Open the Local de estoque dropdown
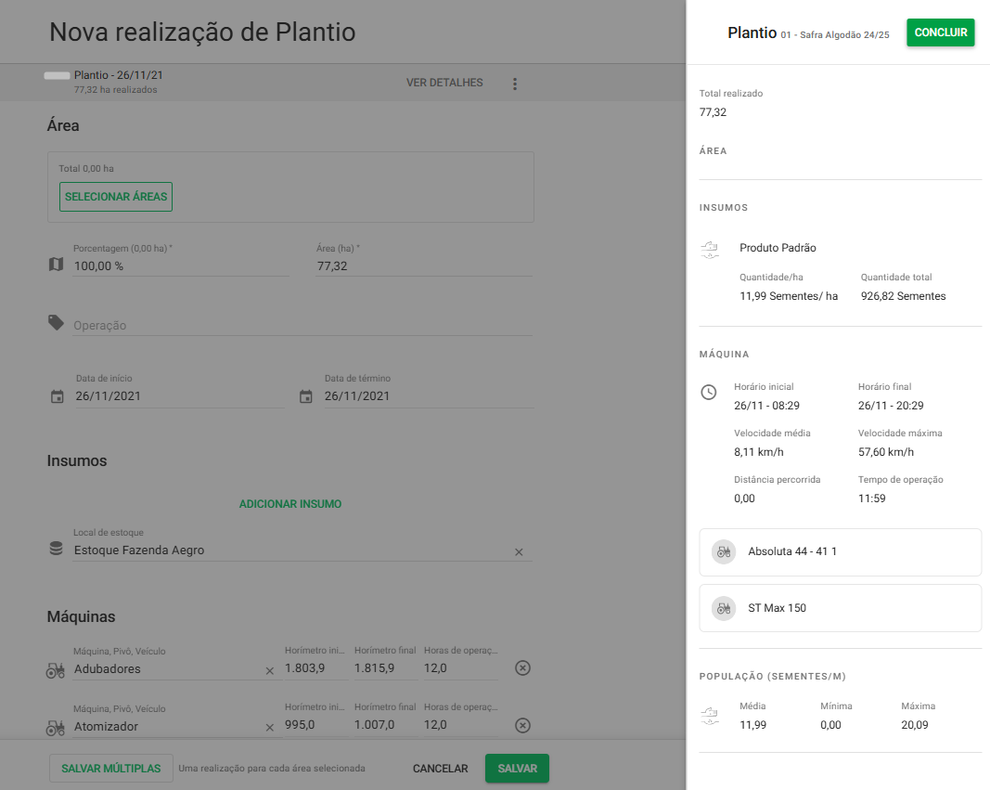The width and height of the screenshot is (990, 790). click(x=288, y=550)
